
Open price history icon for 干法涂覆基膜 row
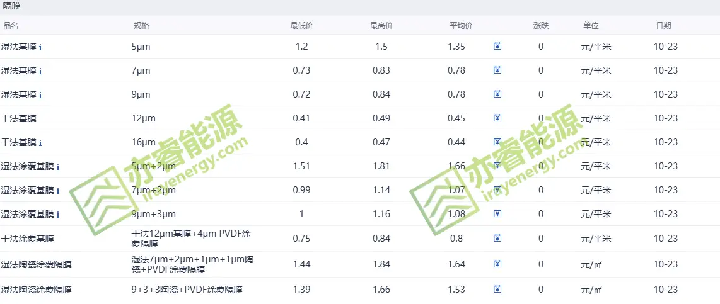[497, 239]
